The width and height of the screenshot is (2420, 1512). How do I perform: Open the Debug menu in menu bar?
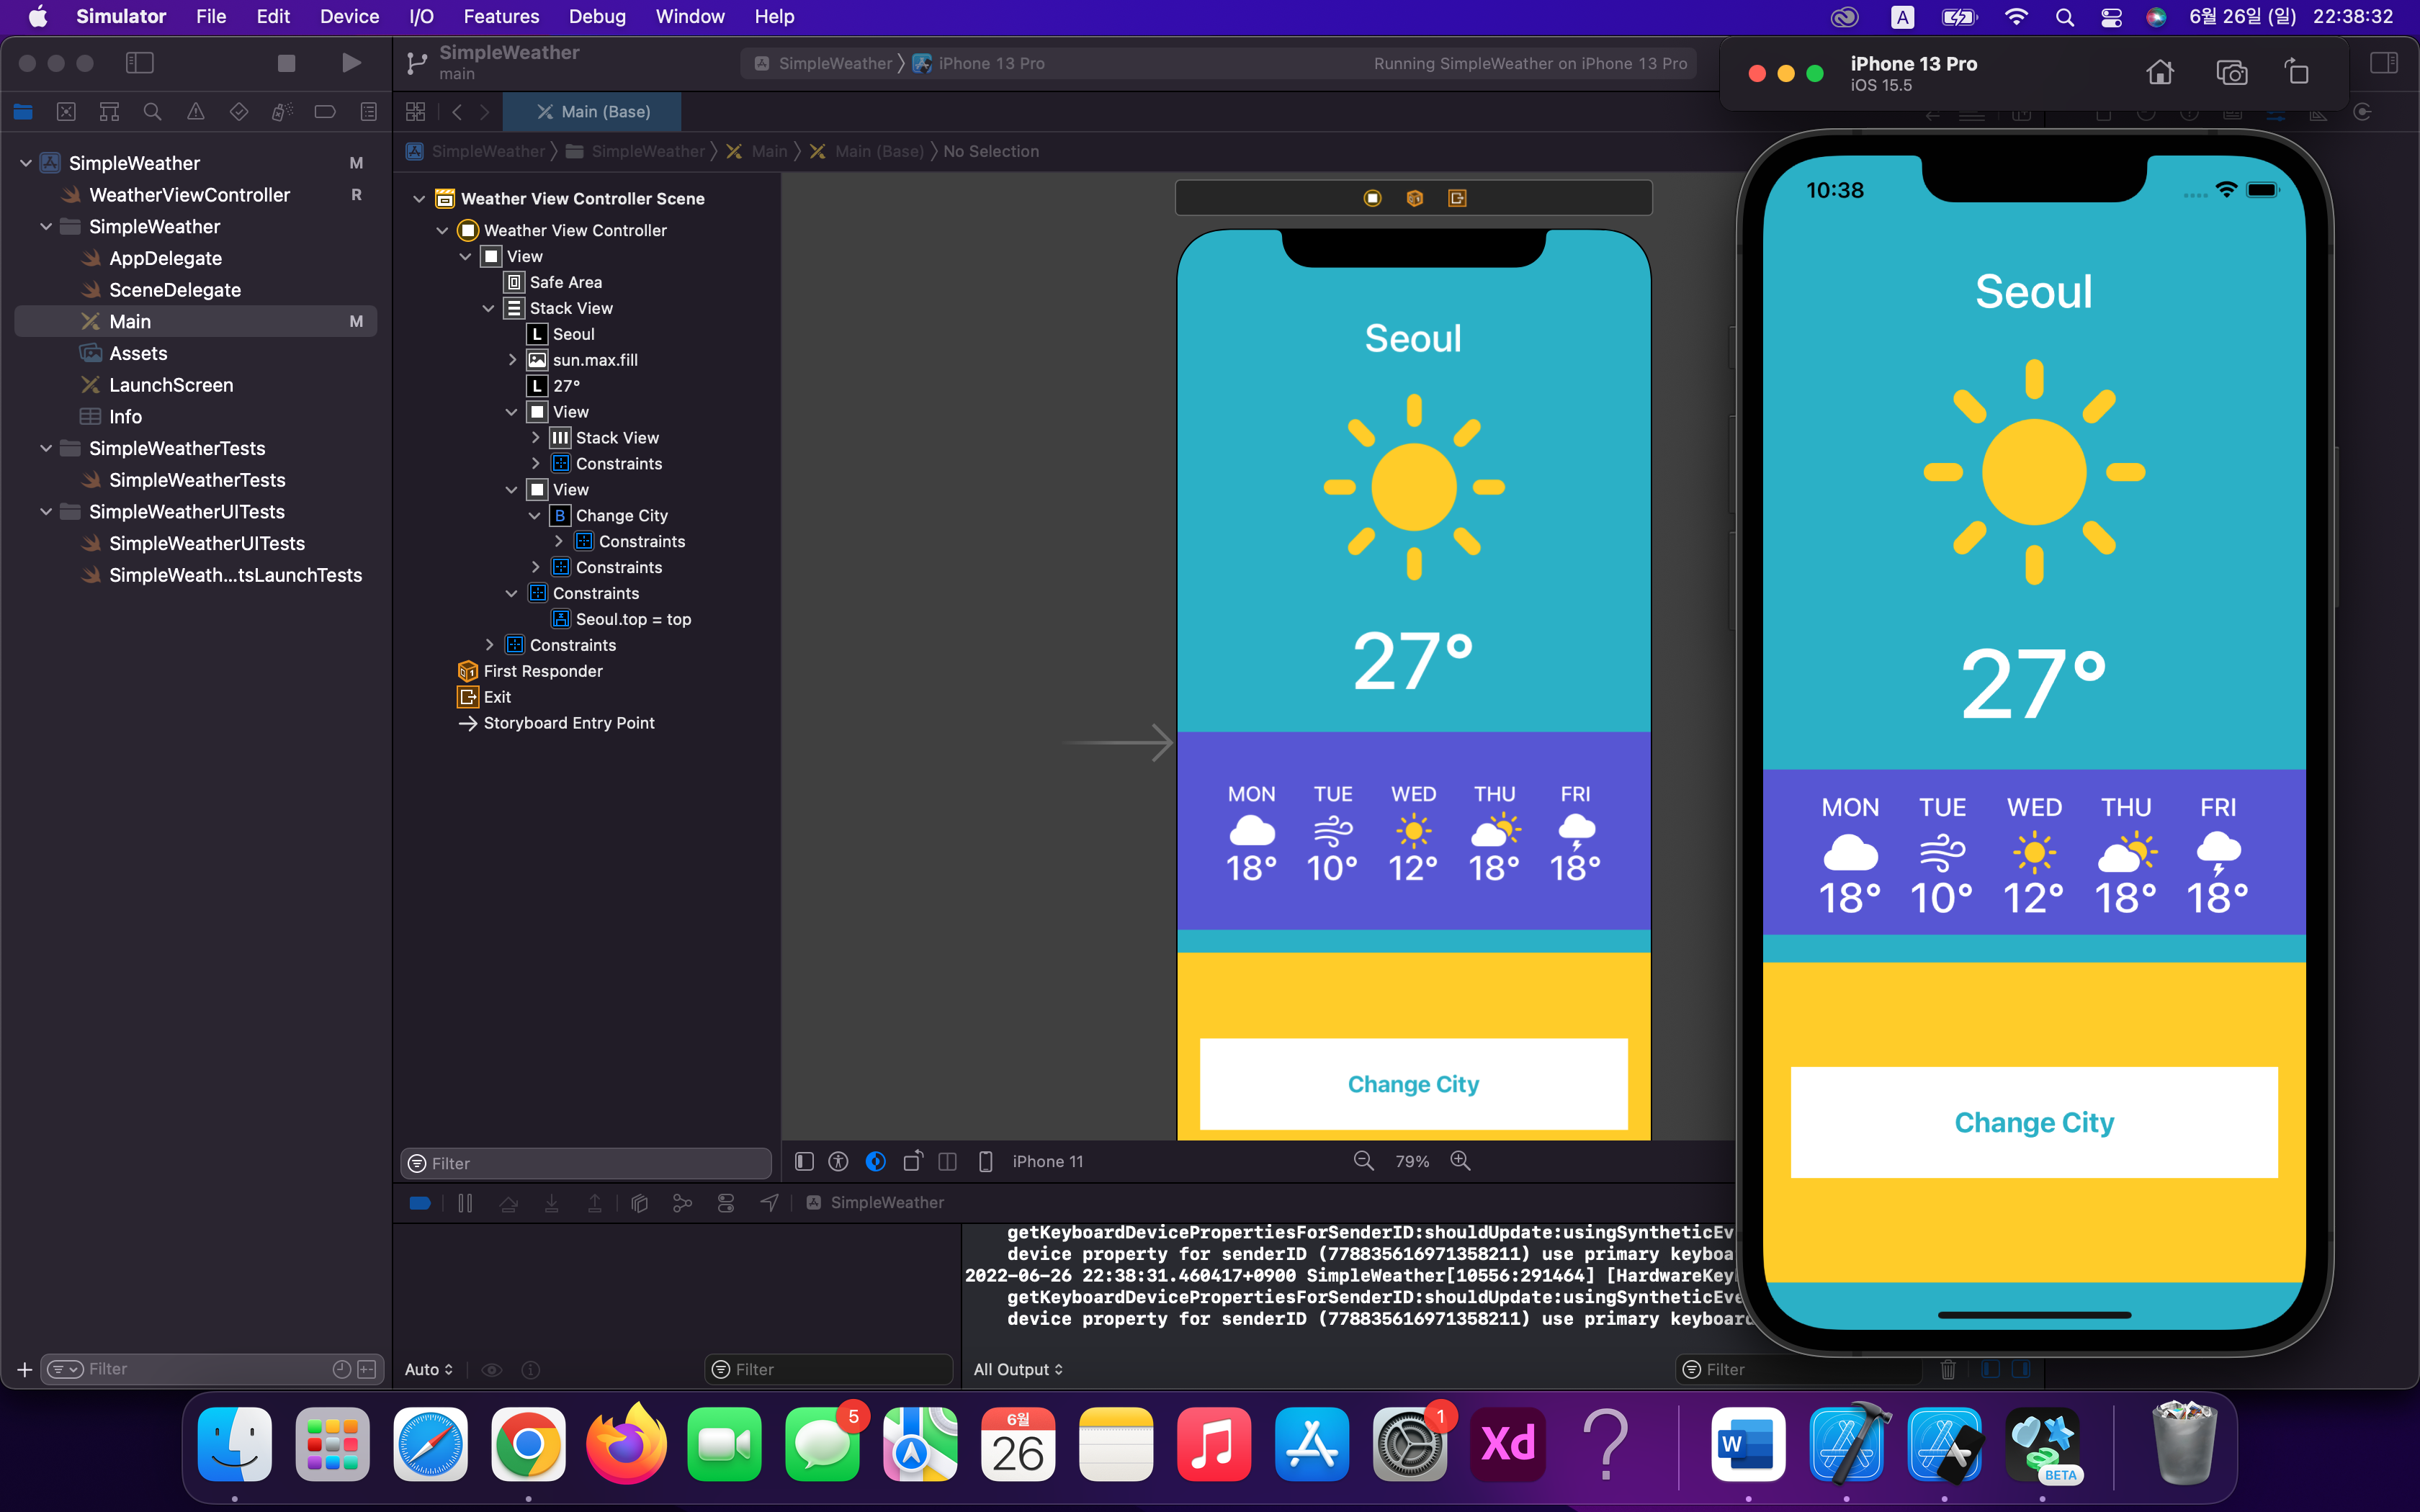pyautogui.click(x=597, y=17)
